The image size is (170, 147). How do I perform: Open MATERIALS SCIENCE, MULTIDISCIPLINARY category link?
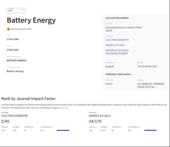pyautogui.click(x=117, y=52)
